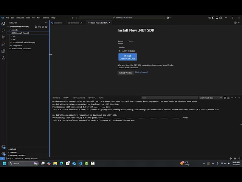The height and width of the screenshot is (182, 242).
Task: Switch to the Terminal panel tab
Action: click(92, 98)
